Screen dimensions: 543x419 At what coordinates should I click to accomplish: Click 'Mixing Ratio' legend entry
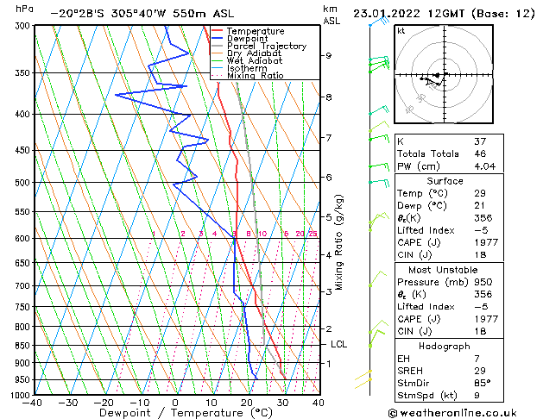[x=256, y=75]
